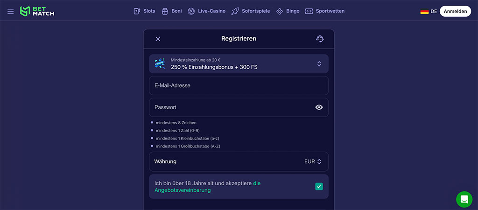The width and height of the screenshot is (478, 210).
Task: Open the live chat bubble
Action: tap(464, 199)
